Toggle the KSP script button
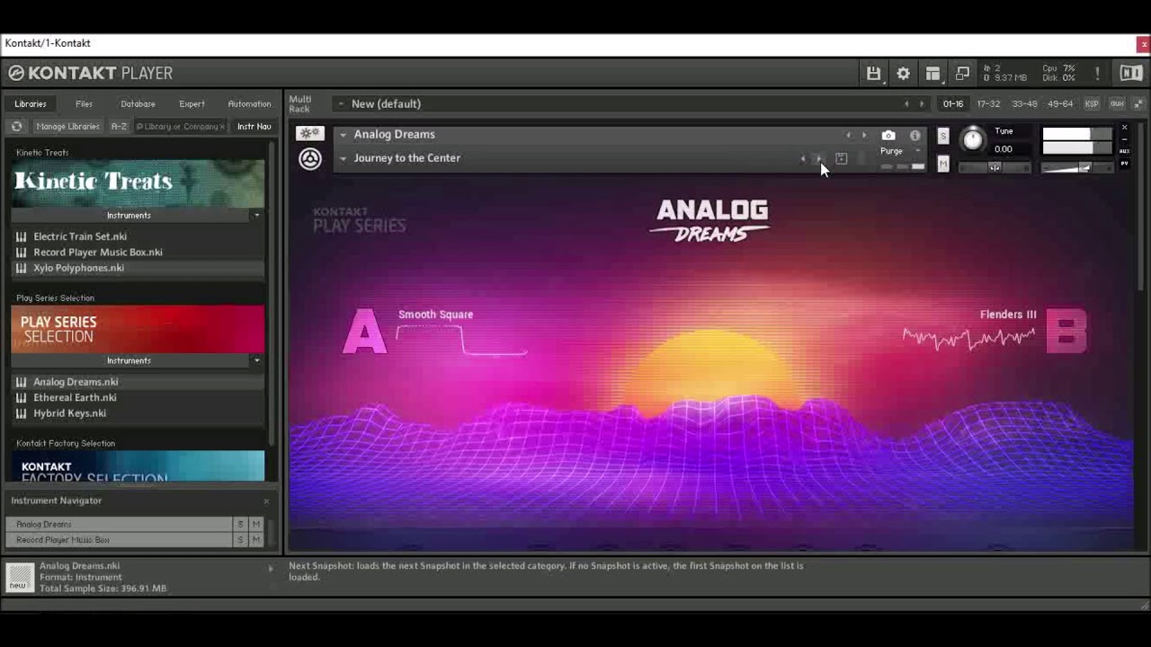Viewport: 1151px width, 647px height. coord(1092,104)
